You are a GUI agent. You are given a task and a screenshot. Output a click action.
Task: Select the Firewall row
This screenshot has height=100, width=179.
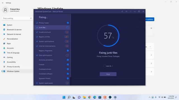[x=52, y=64]
